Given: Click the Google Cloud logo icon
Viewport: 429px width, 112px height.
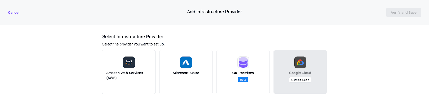Looking at the screenshot, I should 300,62.
